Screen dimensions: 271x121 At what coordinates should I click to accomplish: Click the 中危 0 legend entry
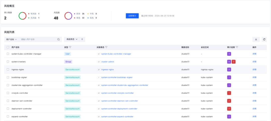[x=92, y=14]
